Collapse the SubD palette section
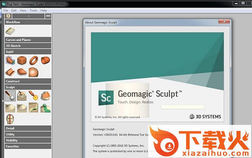 click(x=28, y=52)
